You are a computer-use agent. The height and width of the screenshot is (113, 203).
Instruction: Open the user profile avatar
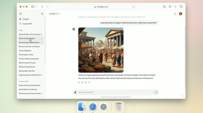(x=181, y=14)
